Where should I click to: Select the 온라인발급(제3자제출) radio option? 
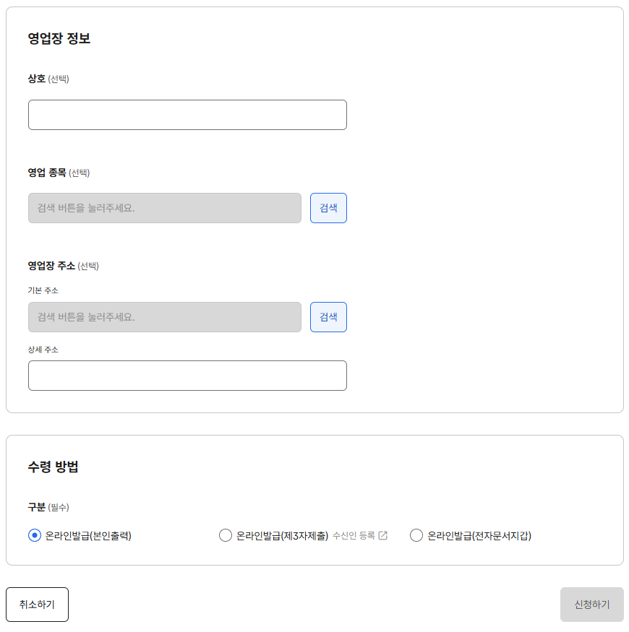tap(225, 535)
